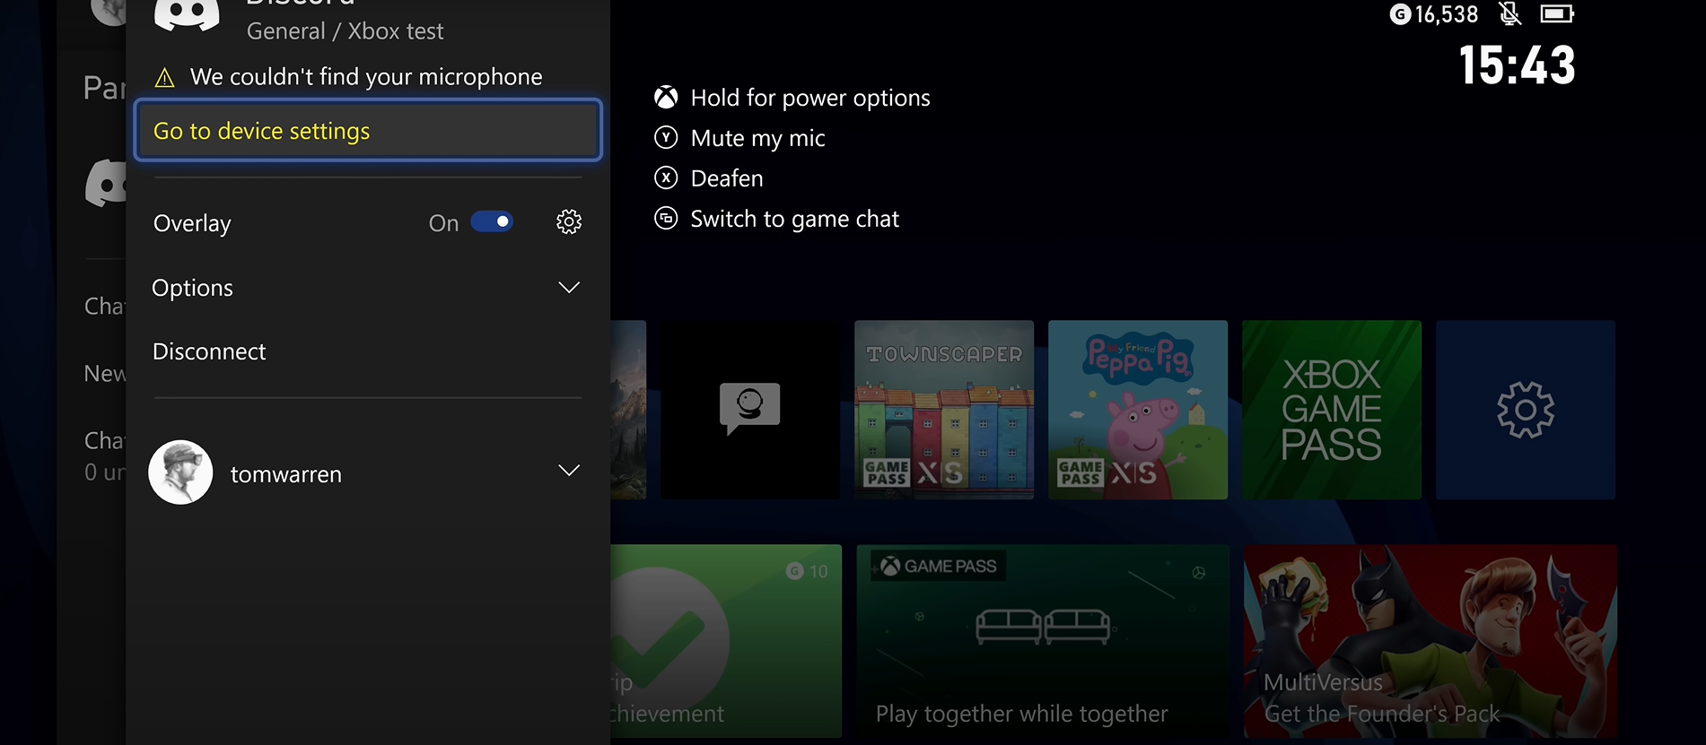This screenshot has height=745, width=1706.
Task: Expand the tomwarren user chevron
Action: (569, 471)
